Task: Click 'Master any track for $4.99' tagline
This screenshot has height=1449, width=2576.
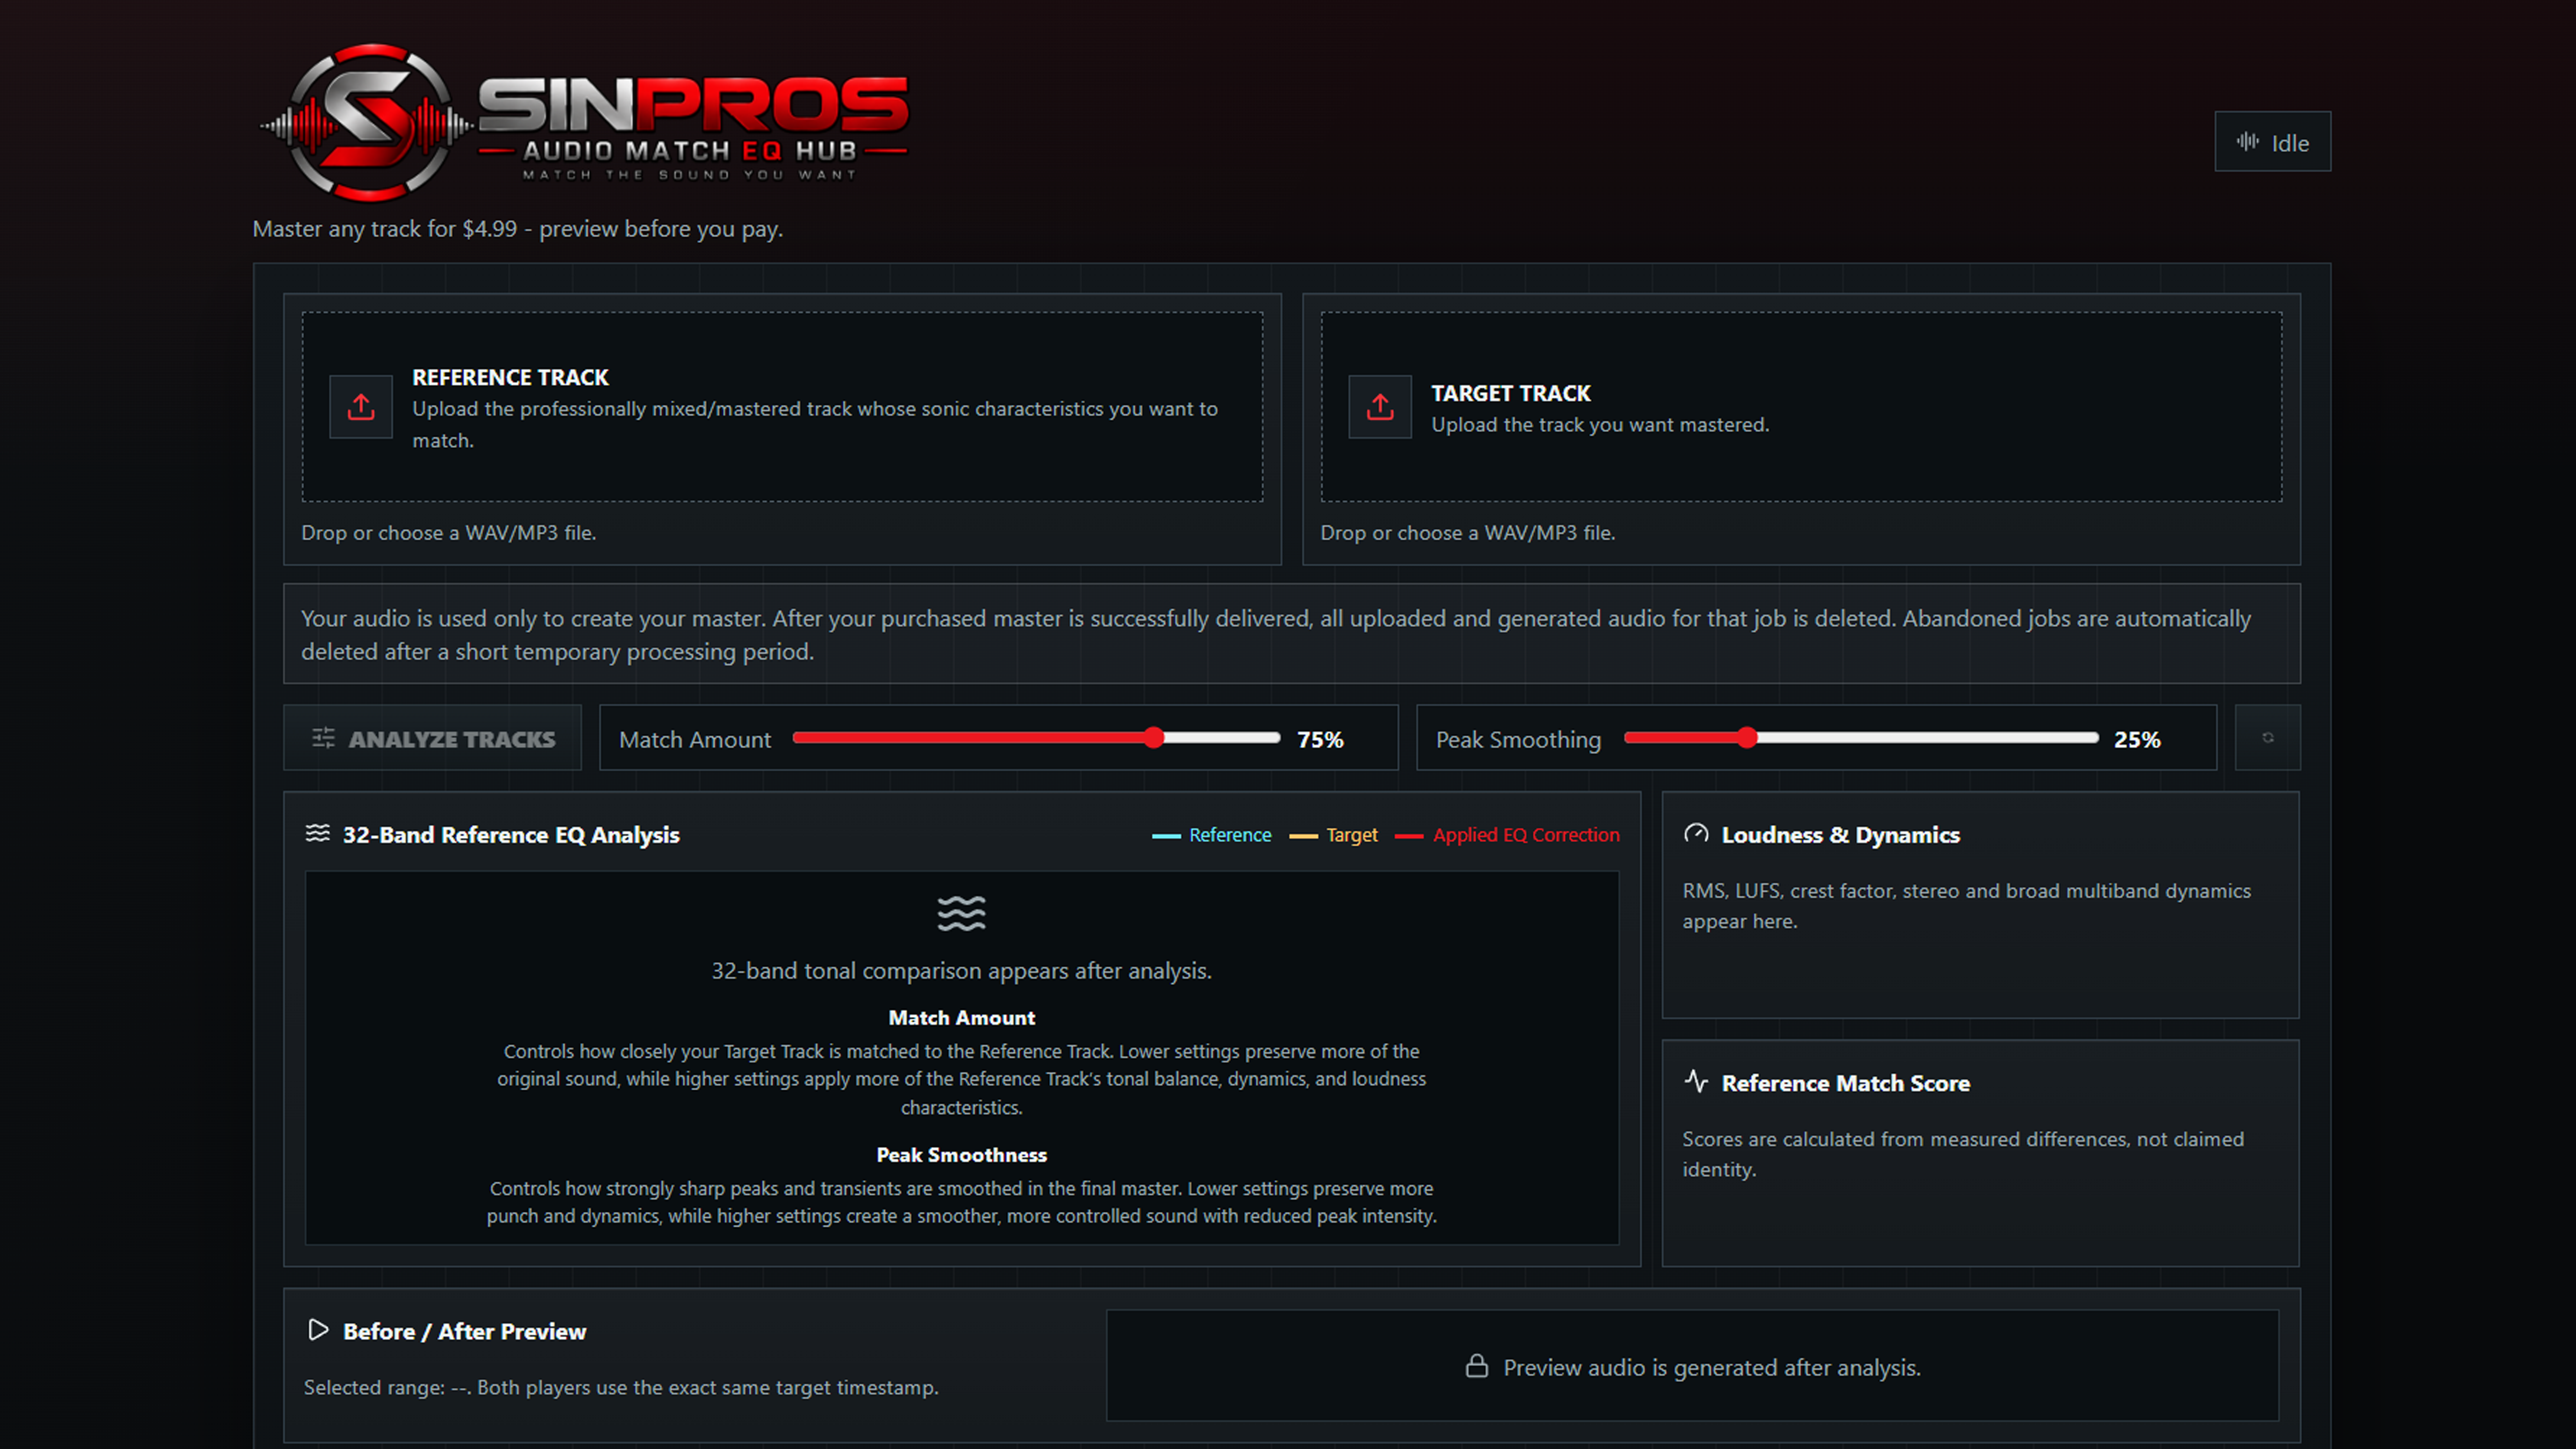Action: tap(517, 229)
